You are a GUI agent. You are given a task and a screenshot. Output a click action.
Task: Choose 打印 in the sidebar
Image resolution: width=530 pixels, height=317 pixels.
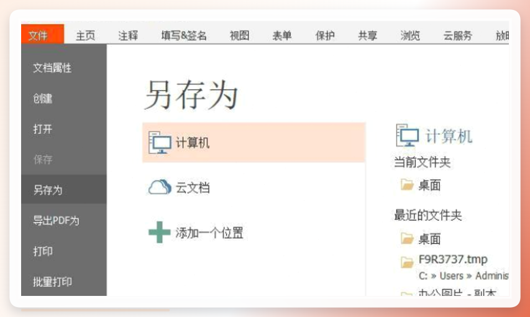tap(43, 251)
